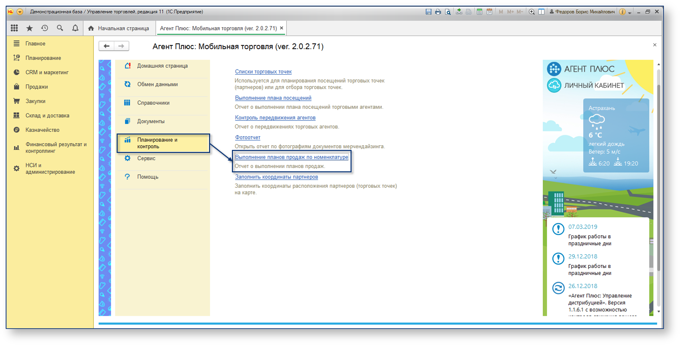This screenshot has height=345, width=680.
Task: Click exclamation icon beside 29.12.2018 news
Action: [x=558, y=259]
